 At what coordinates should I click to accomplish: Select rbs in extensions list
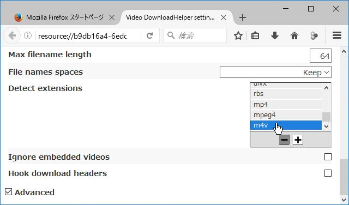point(286,94)
